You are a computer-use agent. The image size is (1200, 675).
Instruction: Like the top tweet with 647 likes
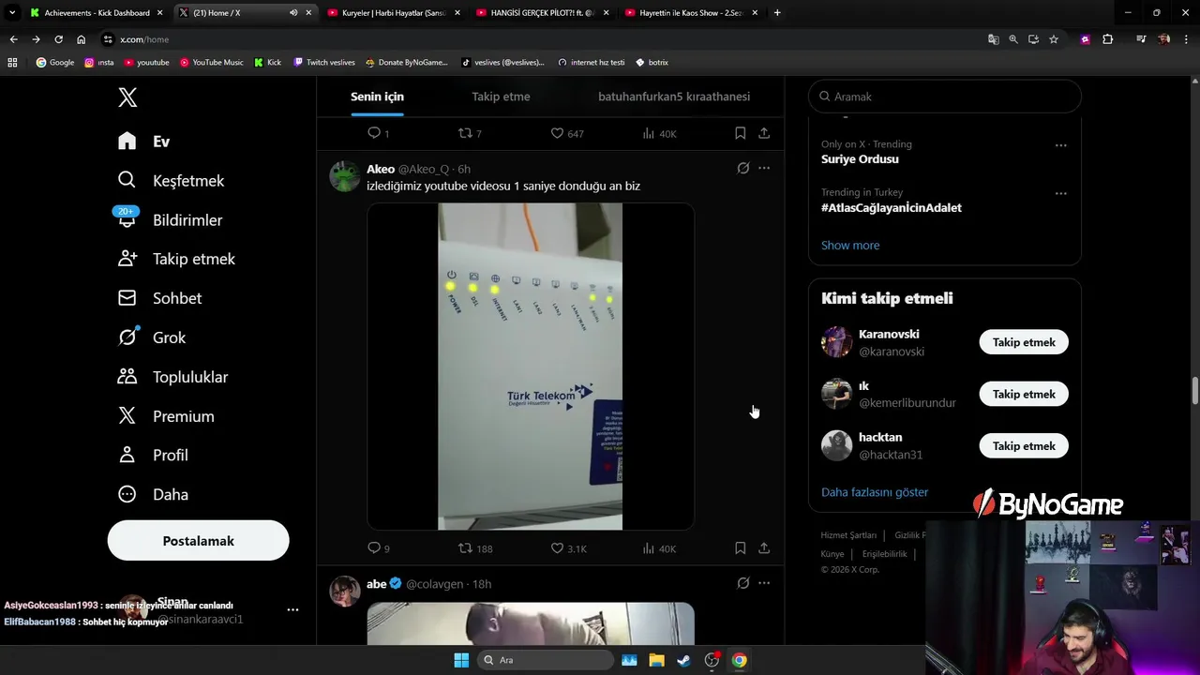pyautogui.click(x=567, y=133)
